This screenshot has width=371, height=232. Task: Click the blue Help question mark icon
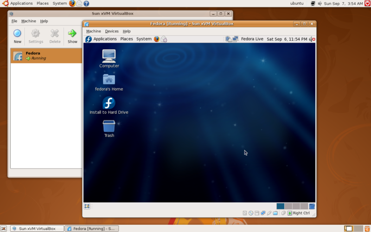point(86,3)
